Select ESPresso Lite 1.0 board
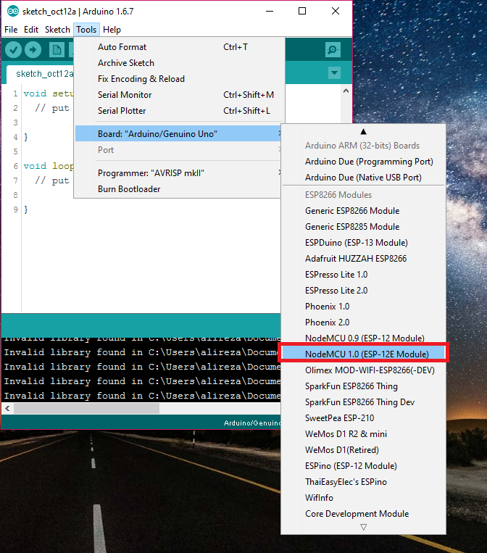Image resolution: width=487 pixels, height=553 pixels. coord(363,275)
